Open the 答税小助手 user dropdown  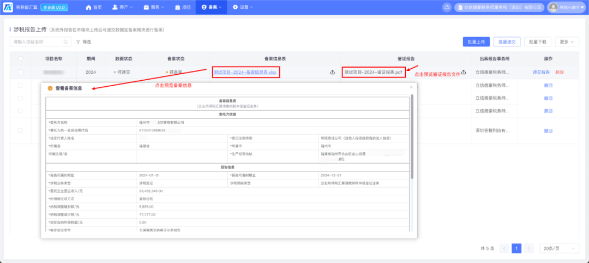pyautogui.click(x=567, y=7)
